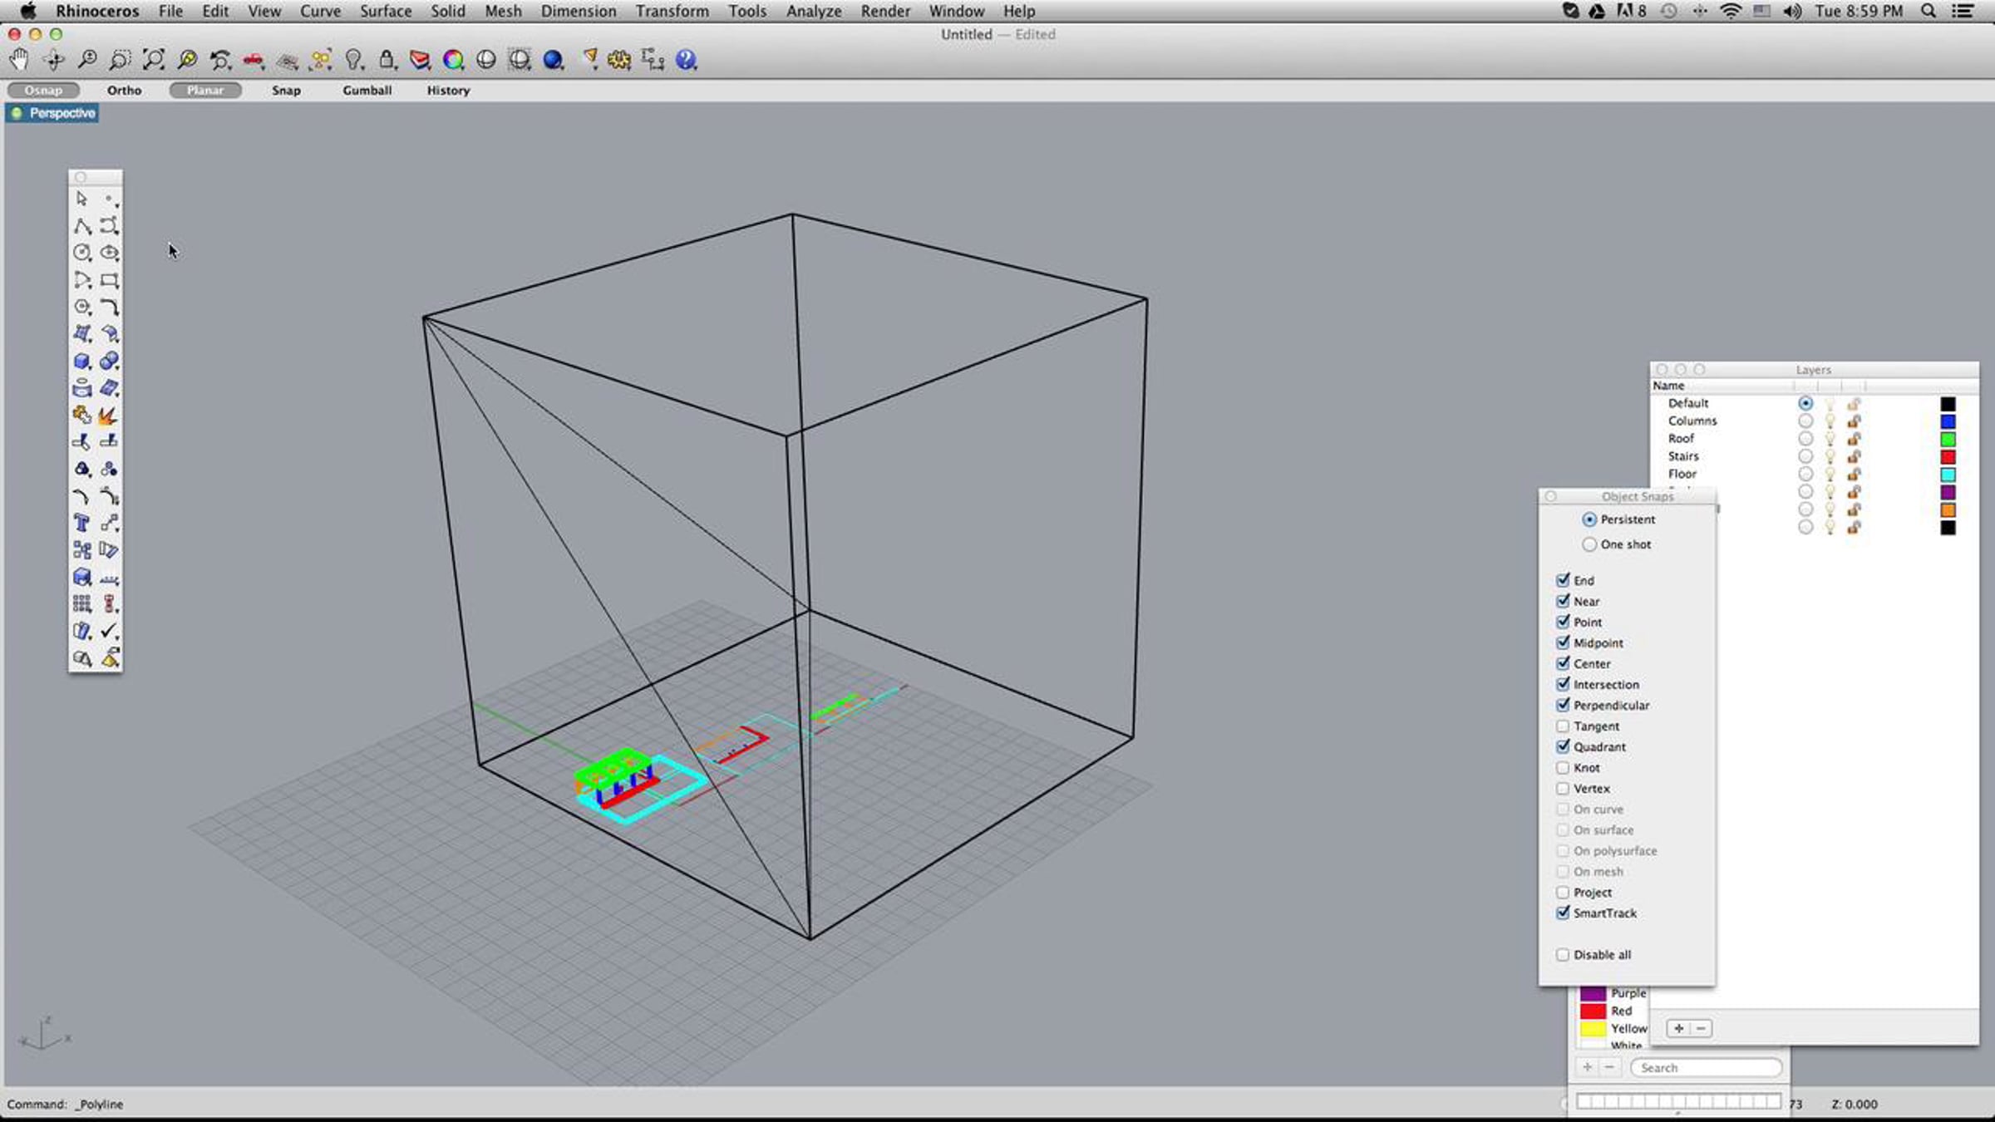Click the Stairs layer's red color swatch
Image resolution: width=1995 pixels, height=1122 pixels.
pyautogui.click(x=1949, y=455)
